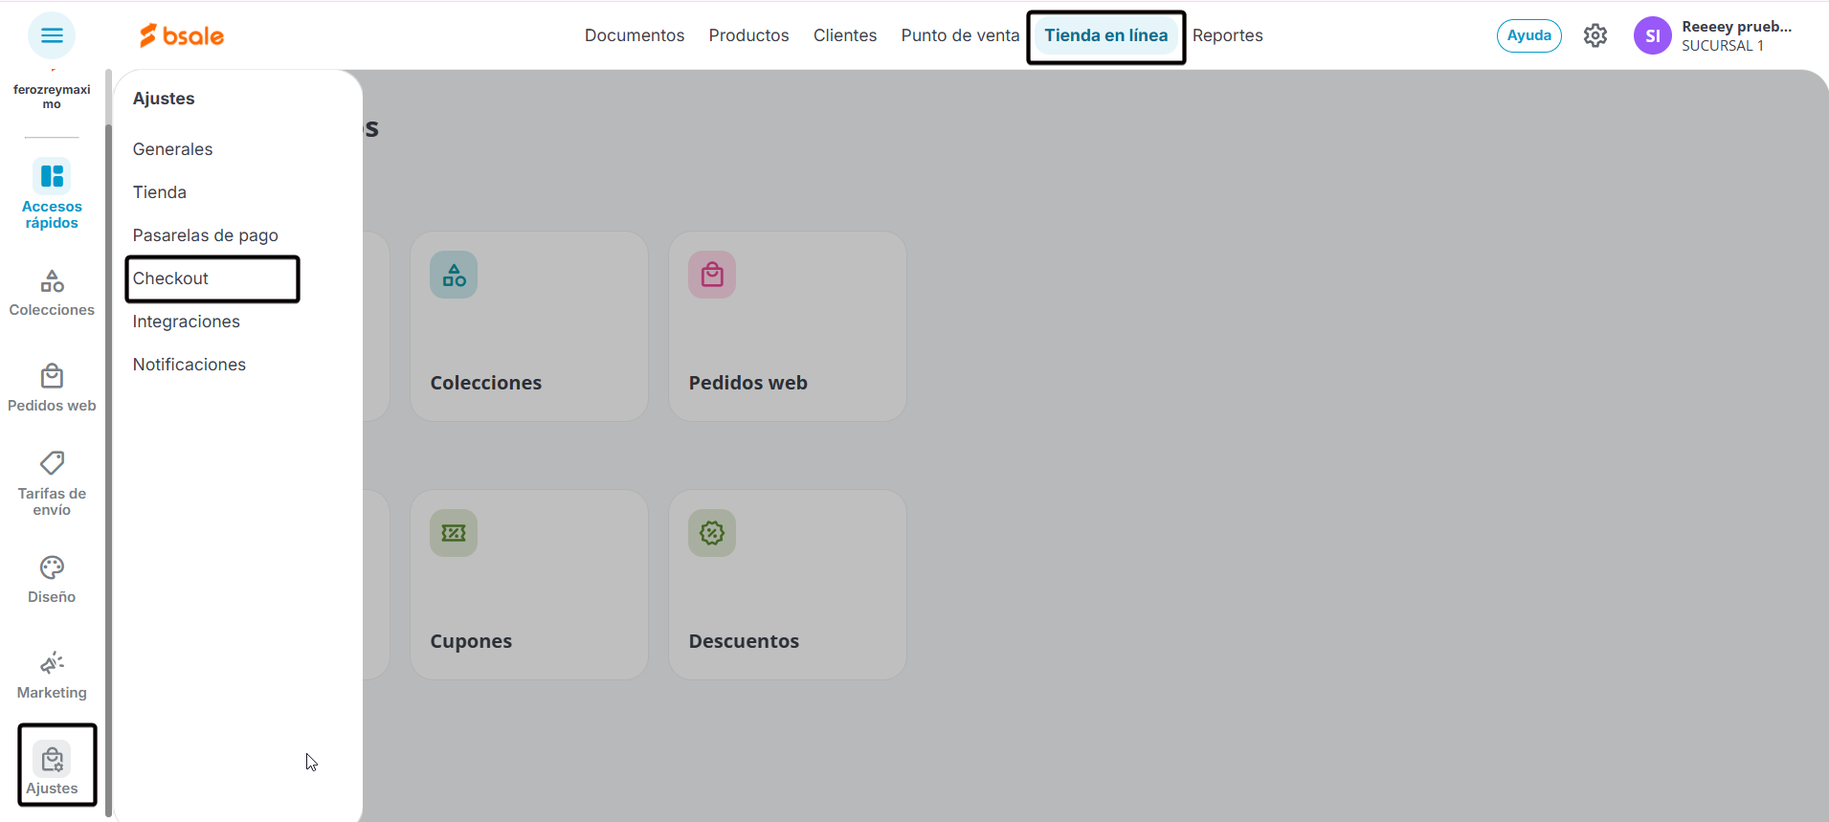This screenshot has height=822, width=1829.
Task: Click Reeeey prueb... account name
Action: [1736, 27]
